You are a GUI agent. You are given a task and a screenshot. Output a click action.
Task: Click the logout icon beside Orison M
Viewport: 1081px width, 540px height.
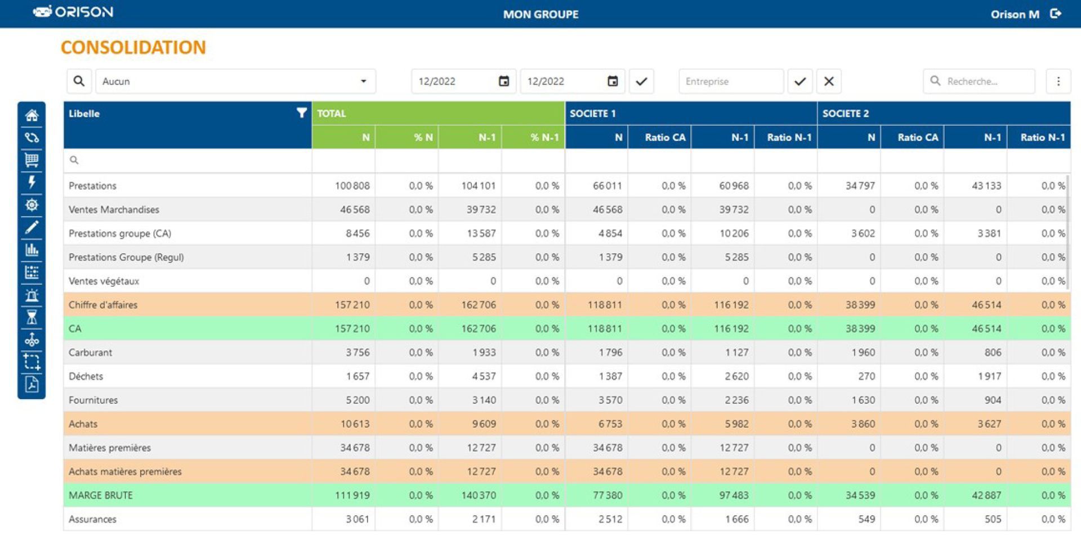tap(1056, 13)
